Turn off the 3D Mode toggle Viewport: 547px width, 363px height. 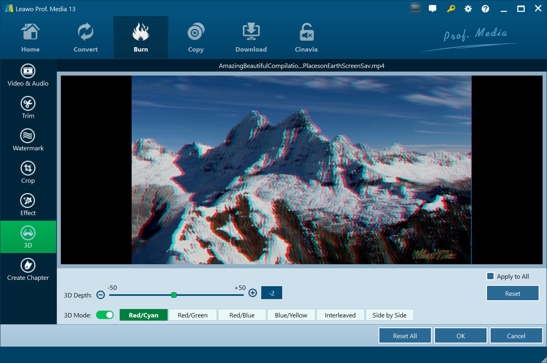click(x=105, y=315)
